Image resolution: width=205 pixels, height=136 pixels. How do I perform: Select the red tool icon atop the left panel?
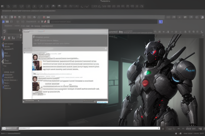5,38
